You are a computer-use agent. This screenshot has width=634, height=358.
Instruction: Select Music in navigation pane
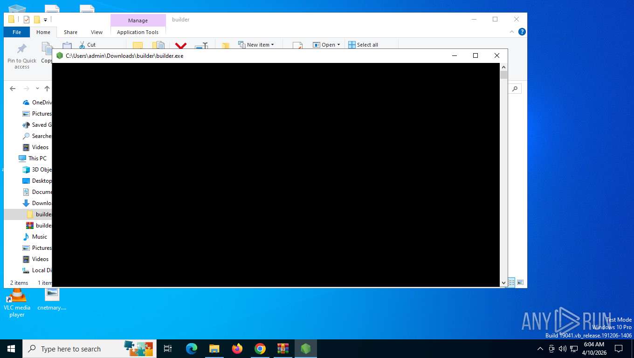click(x=35, y=237)
